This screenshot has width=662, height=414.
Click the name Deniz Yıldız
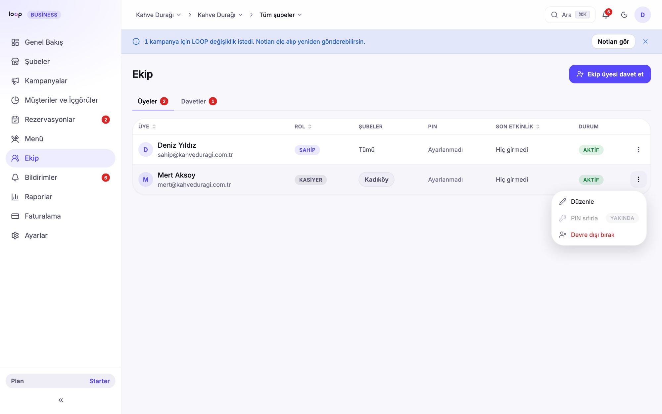point(177,145)
